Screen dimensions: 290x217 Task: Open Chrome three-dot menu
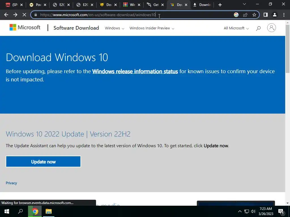(284, 15)
